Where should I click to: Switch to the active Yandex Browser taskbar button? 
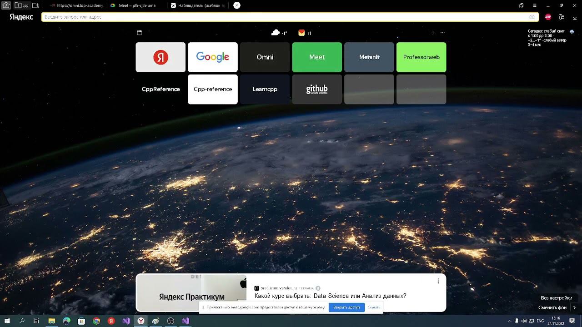pyautogui.click(x=141, y=321)
